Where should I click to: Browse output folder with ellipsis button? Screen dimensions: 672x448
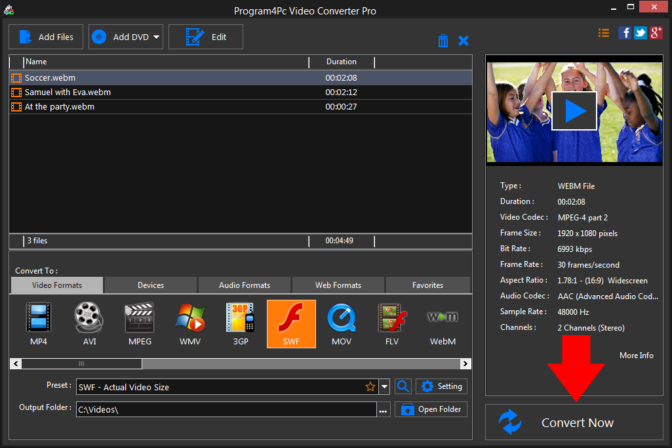[x=384, y=409]
